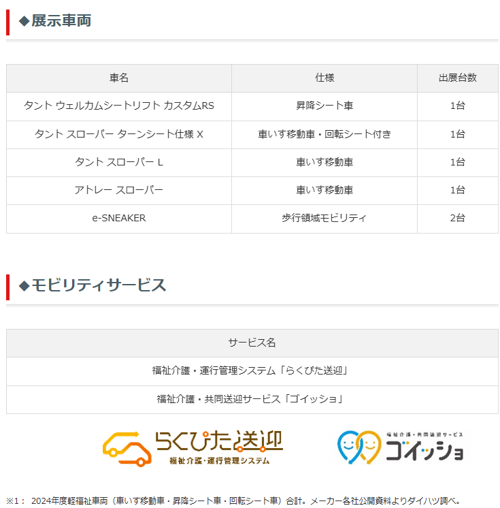Click the 昇降シート車 specification cell
The image size is (500, 508).
(324, 106)
